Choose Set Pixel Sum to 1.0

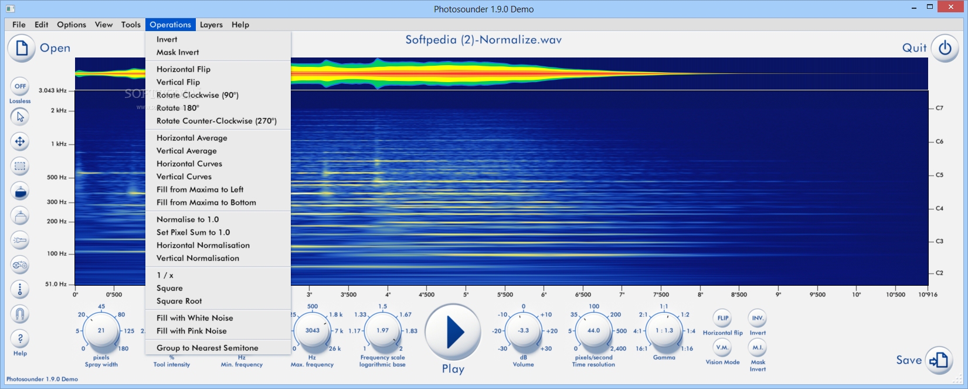[218, 232]
